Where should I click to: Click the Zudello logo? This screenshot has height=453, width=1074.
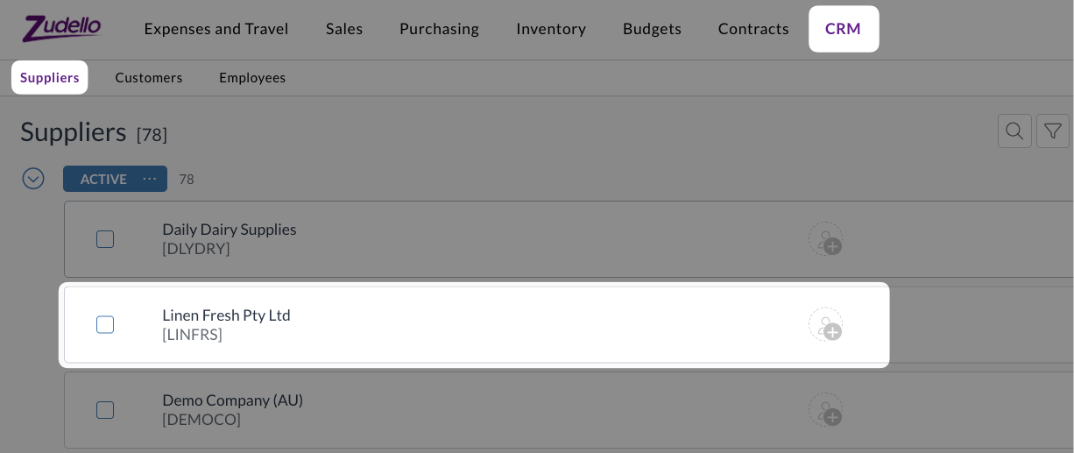61,28
